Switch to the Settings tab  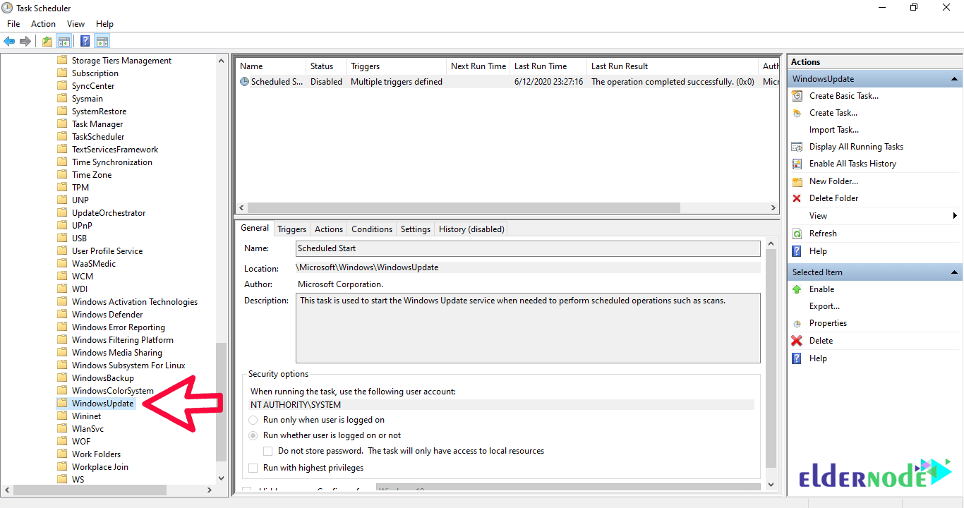pyautogui.click(x=416, y=229)
